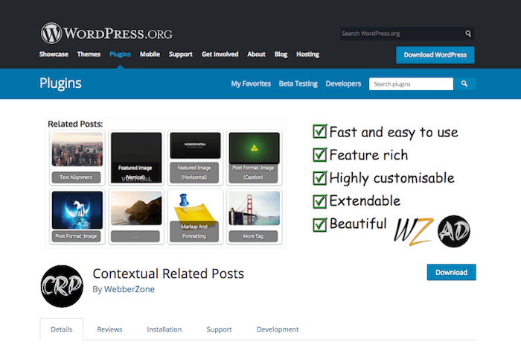Viewport: 521px width, 351px height.
Task: Select Plugins in the top navigation
Action: tap(120, 54)
